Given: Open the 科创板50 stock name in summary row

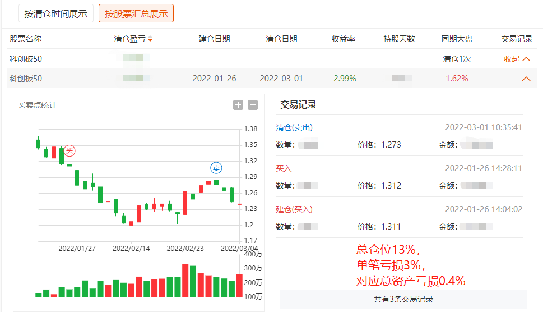Looking at the screenshot, I should pos(26,59).
